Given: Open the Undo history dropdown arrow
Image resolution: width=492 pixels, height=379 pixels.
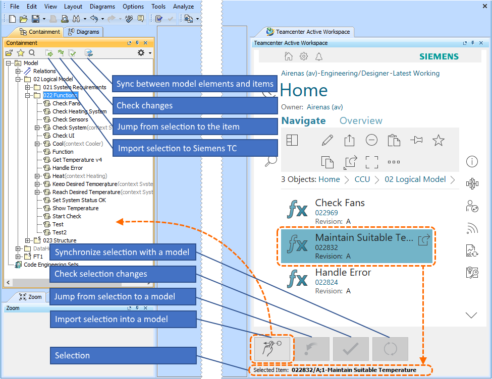Looking at the screenshot, I should pos(102,19).
